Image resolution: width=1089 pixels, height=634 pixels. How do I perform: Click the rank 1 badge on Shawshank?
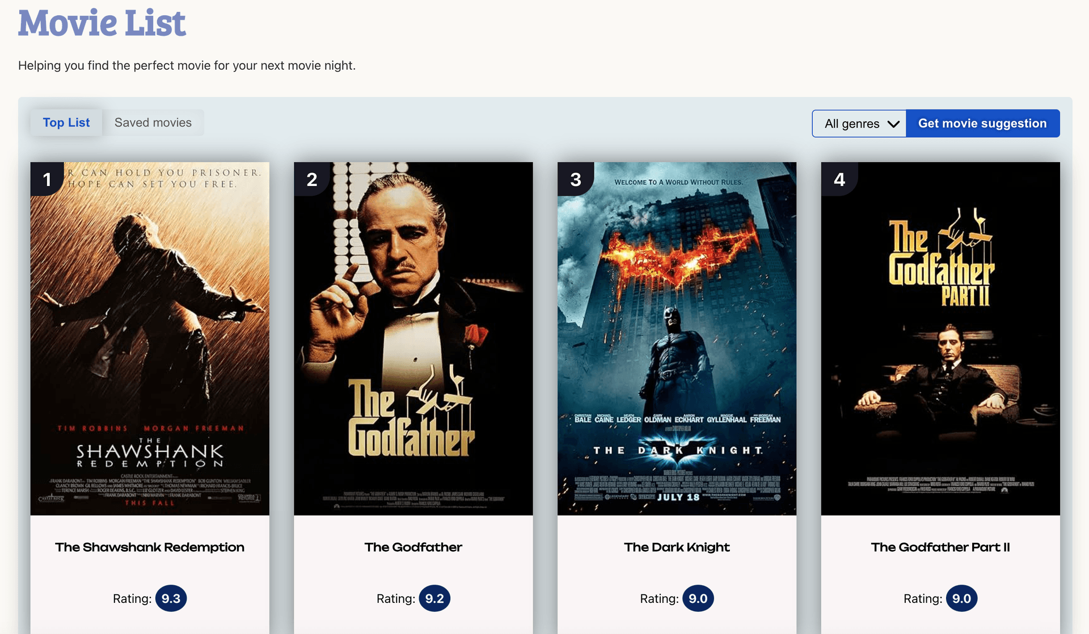pos(47,179)
